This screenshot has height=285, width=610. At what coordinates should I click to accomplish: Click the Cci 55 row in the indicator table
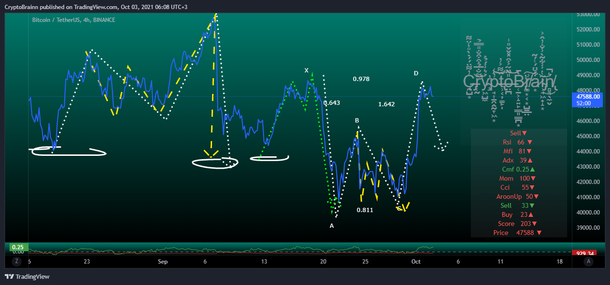[x=518, y=187]
